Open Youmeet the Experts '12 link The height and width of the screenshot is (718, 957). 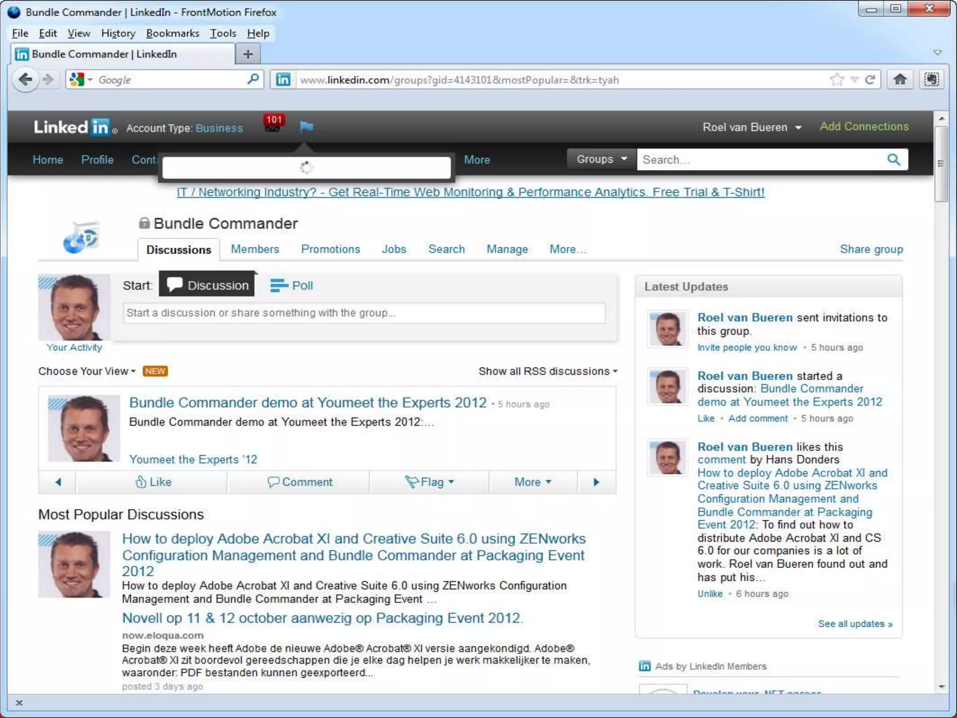click(x=193, y=460)
